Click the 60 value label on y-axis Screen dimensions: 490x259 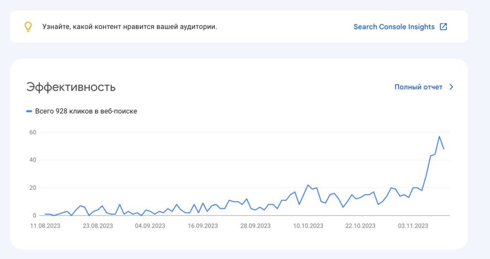point(33,132)
